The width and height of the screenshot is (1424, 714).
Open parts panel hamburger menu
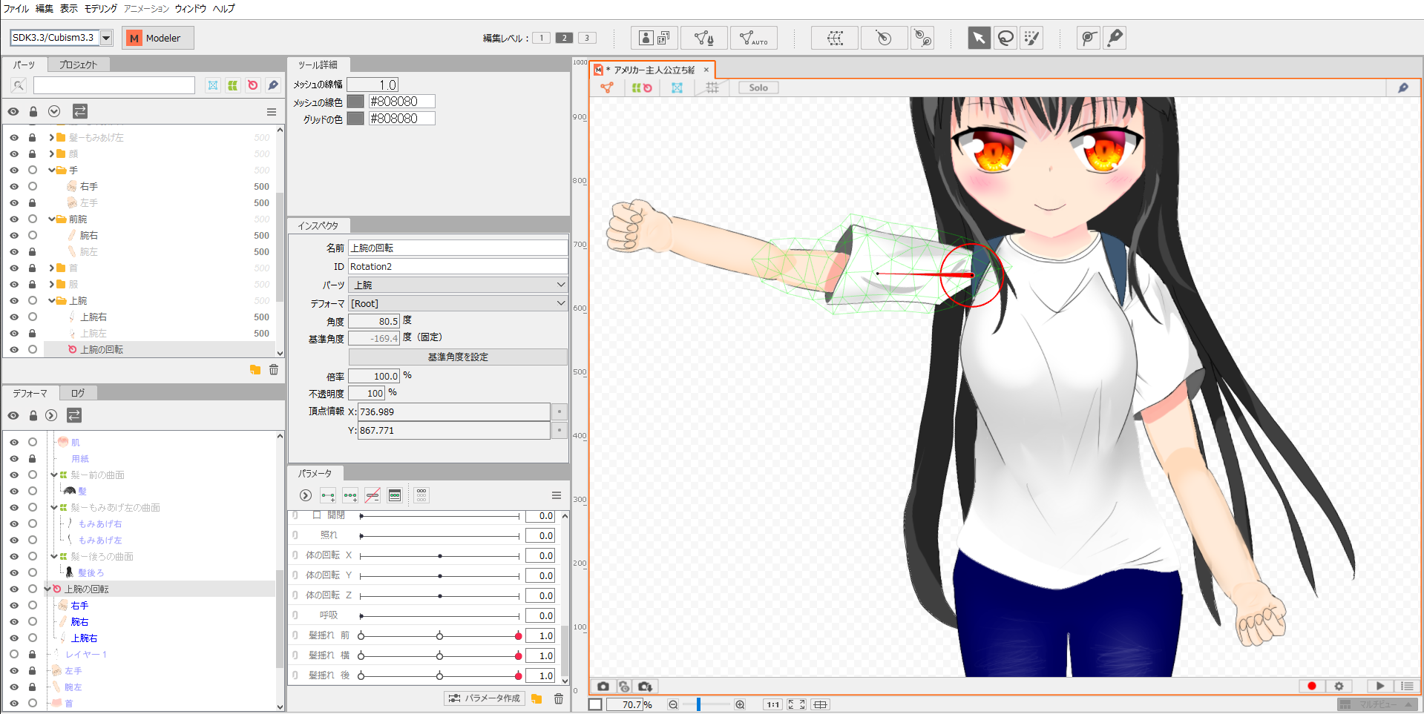pos(272,112)
